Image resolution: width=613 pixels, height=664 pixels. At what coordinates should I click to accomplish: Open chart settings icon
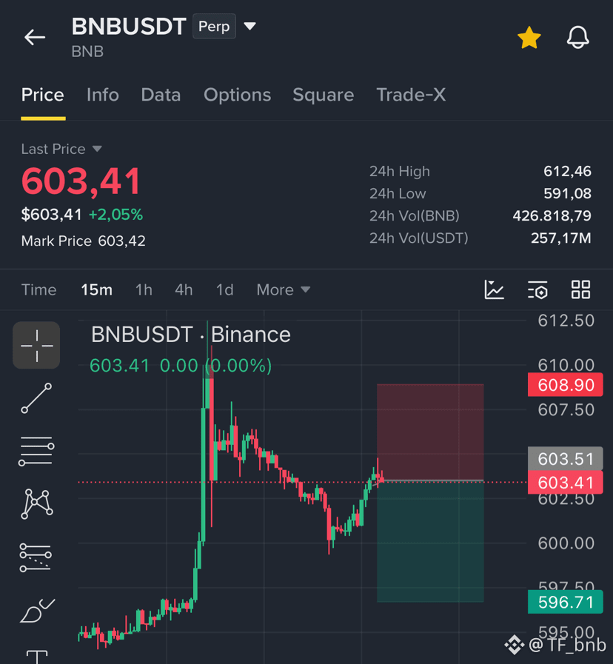point(537,290)
